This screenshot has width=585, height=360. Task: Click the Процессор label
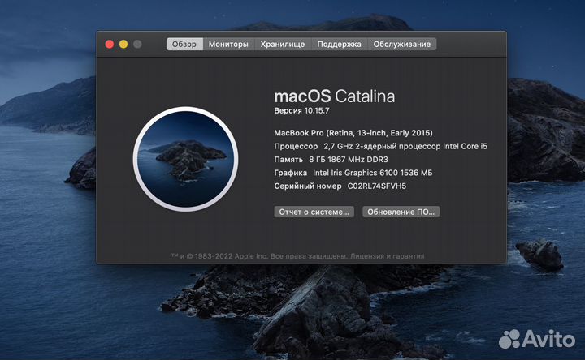pyautogui.click(x=296, y=146)
